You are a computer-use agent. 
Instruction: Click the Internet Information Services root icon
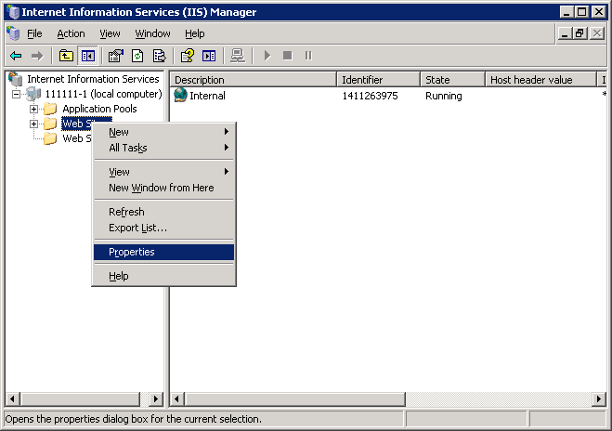(16, 79)
